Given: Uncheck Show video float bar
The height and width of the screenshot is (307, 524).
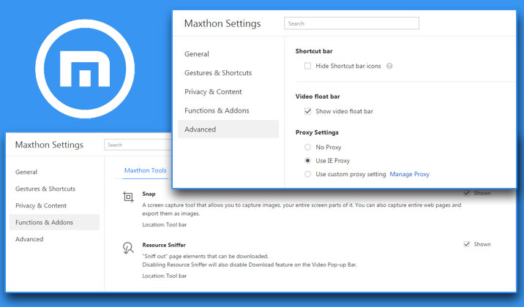Looking at the screenshot, I should (x=307, y=111).
